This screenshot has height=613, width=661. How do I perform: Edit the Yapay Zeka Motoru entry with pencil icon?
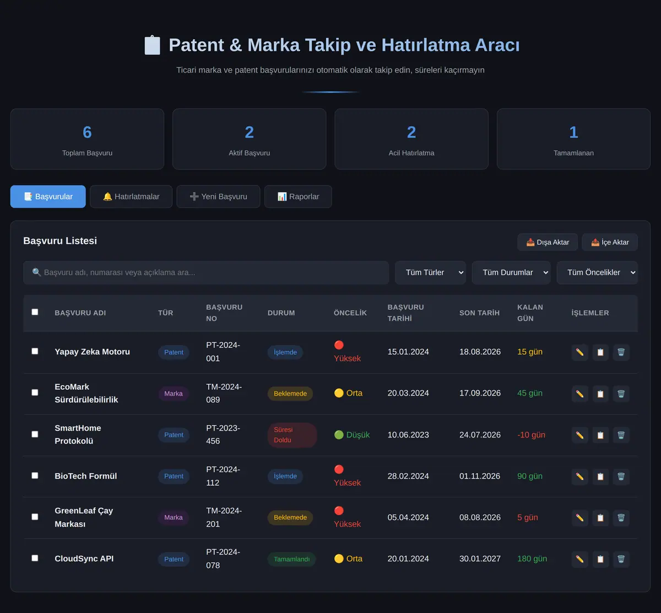(580, 352)
